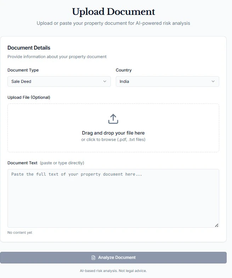Click the "paste or type directly" hint

(62, 163)
